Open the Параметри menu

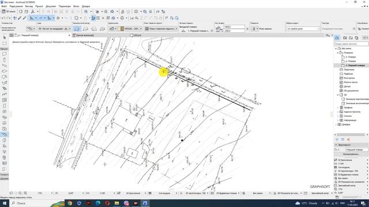point(65,6)
